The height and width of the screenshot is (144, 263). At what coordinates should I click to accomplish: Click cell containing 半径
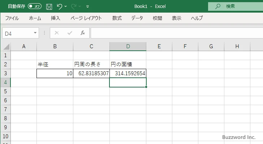pos(55,64)
